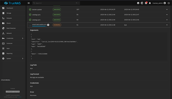Viewport: 172px width, 99px height.
Task: Click the TrueNAS logo
Action: [x=12, y=3]
